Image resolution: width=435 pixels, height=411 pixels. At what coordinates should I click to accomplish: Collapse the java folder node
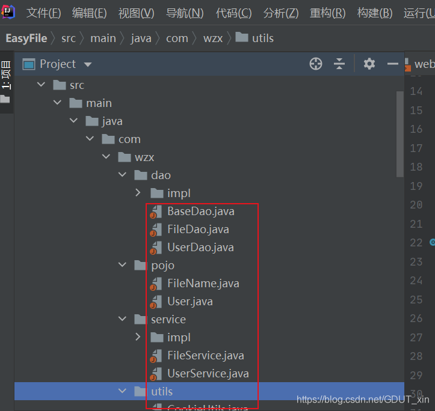tap(73, 120)
